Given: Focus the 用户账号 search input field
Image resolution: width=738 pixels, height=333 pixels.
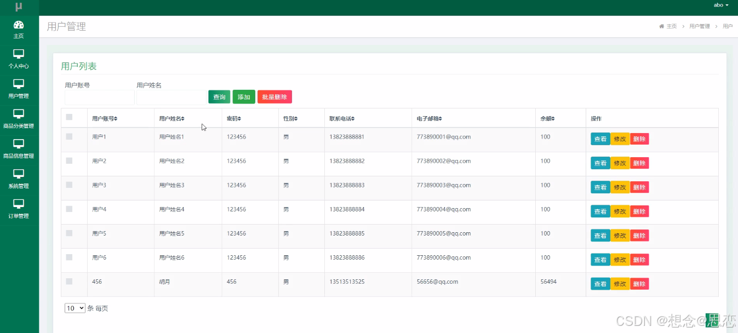Looking at the screenshot, I should [x=100, y=97].
